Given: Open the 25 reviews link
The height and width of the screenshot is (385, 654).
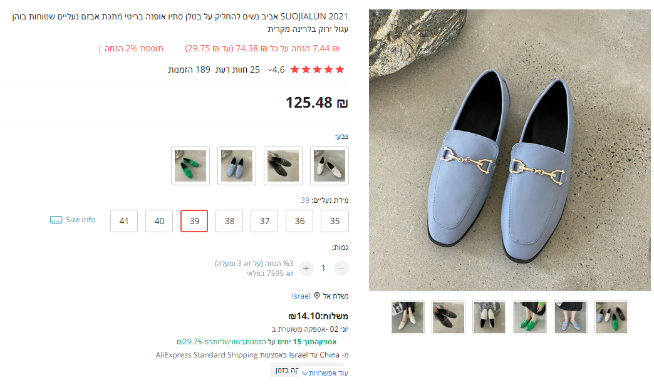Looking at the screenshot, I should [237, 69].
